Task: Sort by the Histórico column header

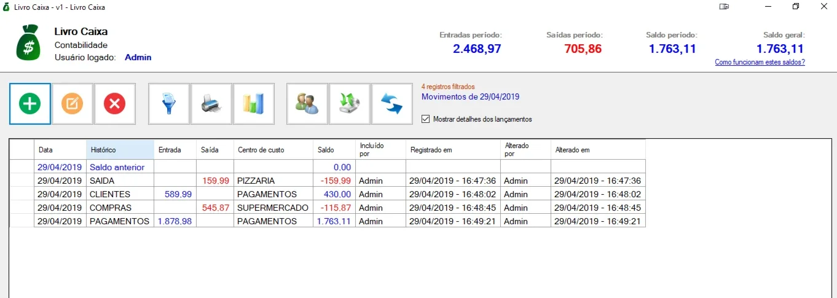Action: click(120, 150)
